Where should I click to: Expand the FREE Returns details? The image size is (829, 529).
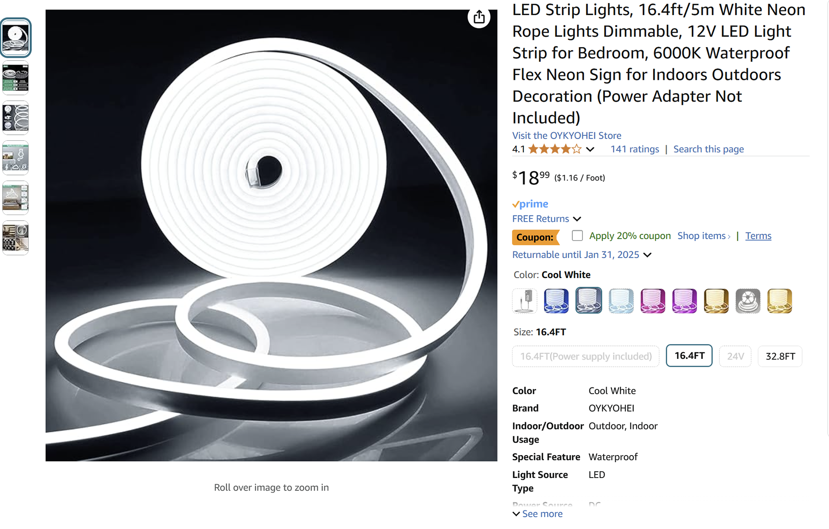(547, 219)
